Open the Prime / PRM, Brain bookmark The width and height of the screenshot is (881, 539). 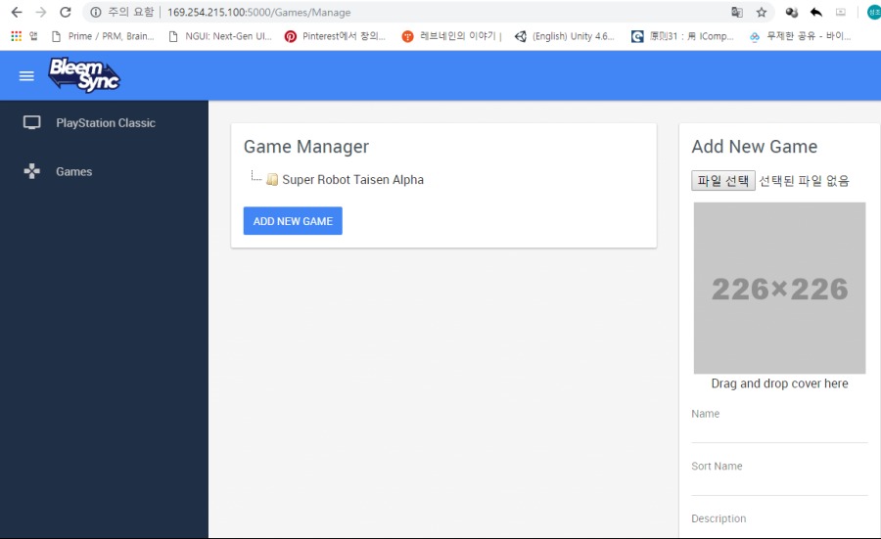(x=103, y=36)
